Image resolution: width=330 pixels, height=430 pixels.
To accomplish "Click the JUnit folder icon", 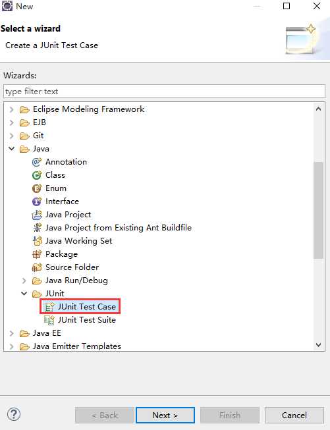I will [x=37, y=294].
